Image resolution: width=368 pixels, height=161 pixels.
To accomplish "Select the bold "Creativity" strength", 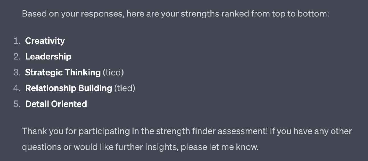I will click(45, 41).
